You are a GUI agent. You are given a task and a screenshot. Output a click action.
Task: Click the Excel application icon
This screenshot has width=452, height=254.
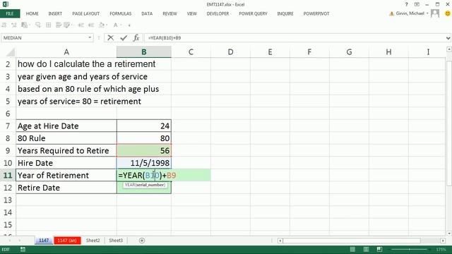click(6, 4)
